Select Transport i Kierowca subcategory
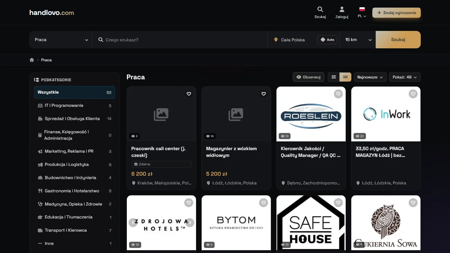Screen dimensions: 450x253 pos(75,230)
